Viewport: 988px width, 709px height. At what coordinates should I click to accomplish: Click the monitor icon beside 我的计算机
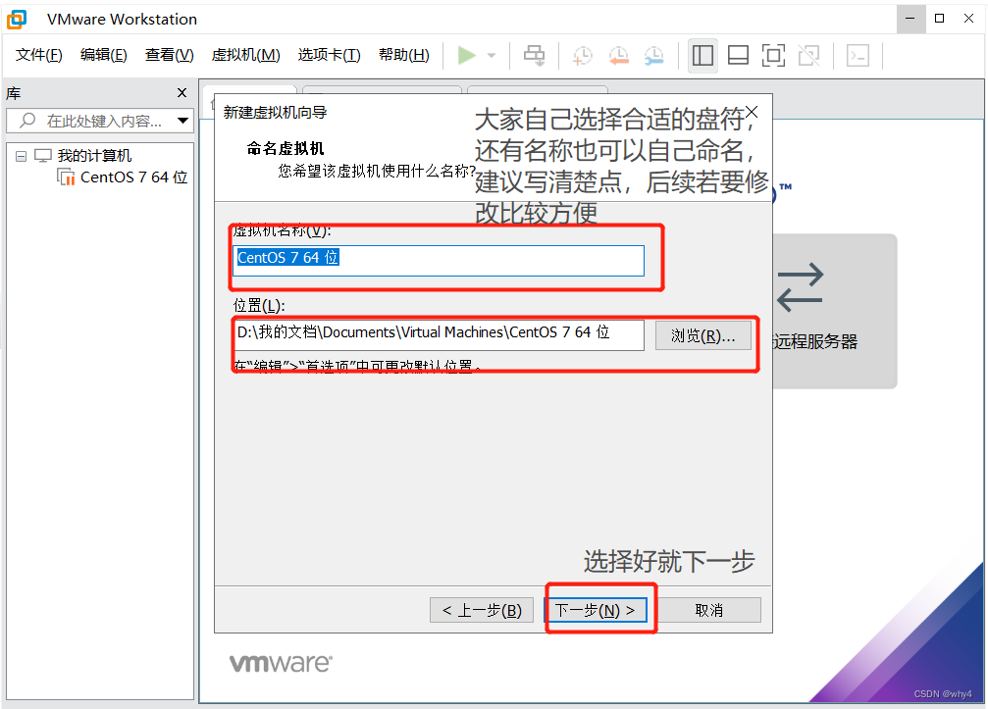[43, 156]
